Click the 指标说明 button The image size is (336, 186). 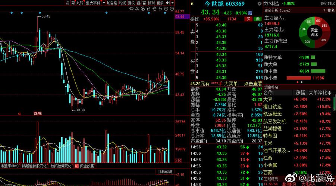click(x=165, y=171)
